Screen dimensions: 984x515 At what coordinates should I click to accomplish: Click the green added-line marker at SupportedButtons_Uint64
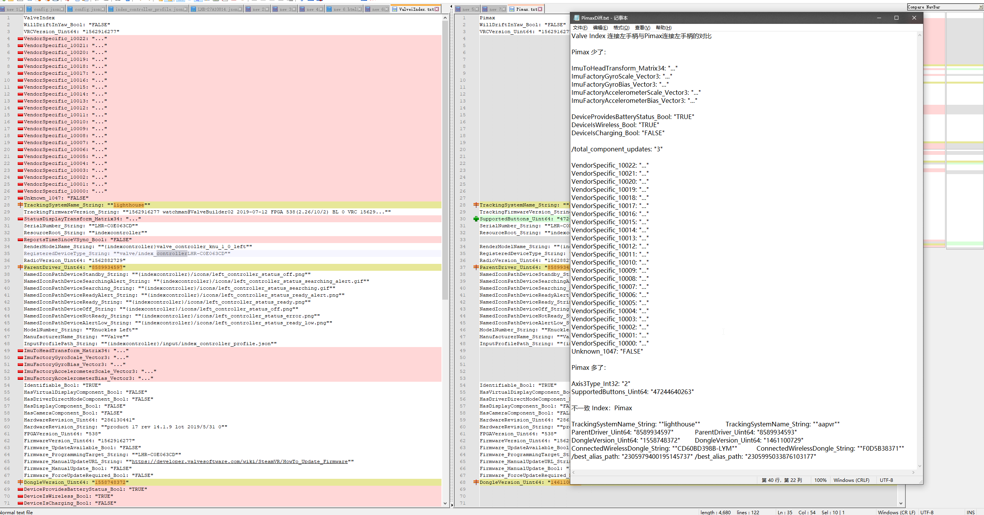(476, 219)
